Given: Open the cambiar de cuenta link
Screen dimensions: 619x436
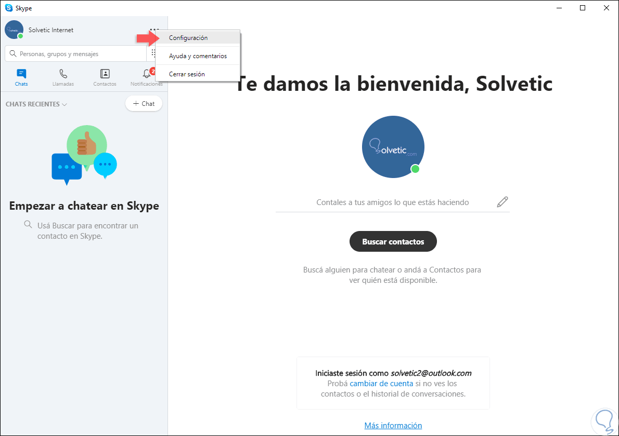Looking at the screenshot, I should [x=381, y=384].
